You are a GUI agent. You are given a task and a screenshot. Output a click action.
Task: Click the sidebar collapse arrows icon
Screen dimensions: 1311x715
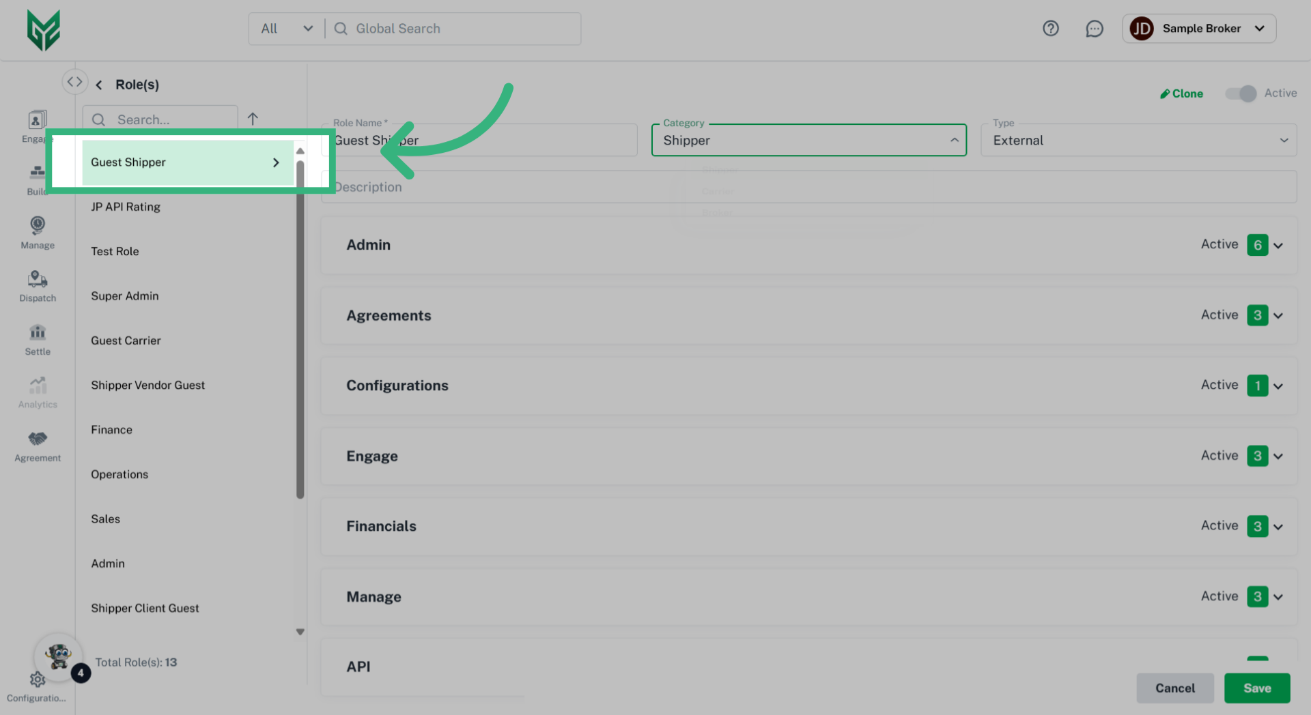tap(74, 82)
